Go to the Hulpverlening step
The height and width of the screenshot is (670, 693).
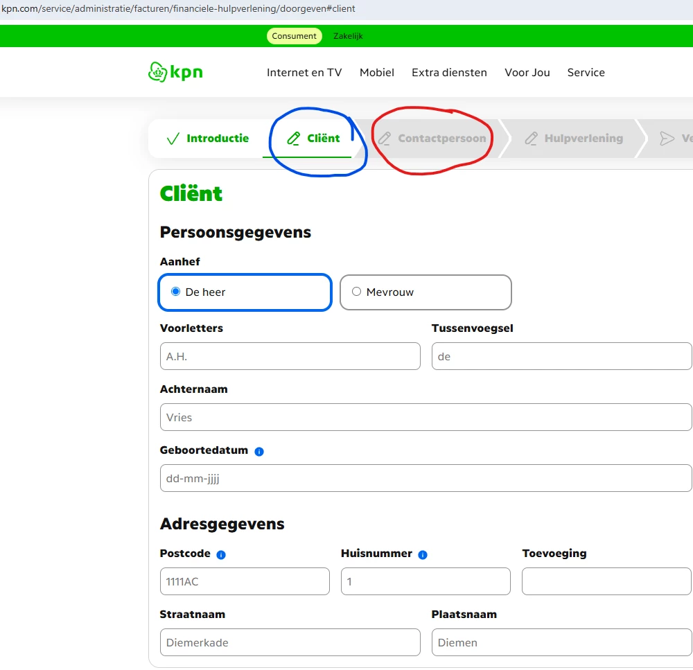coord(574,139)
